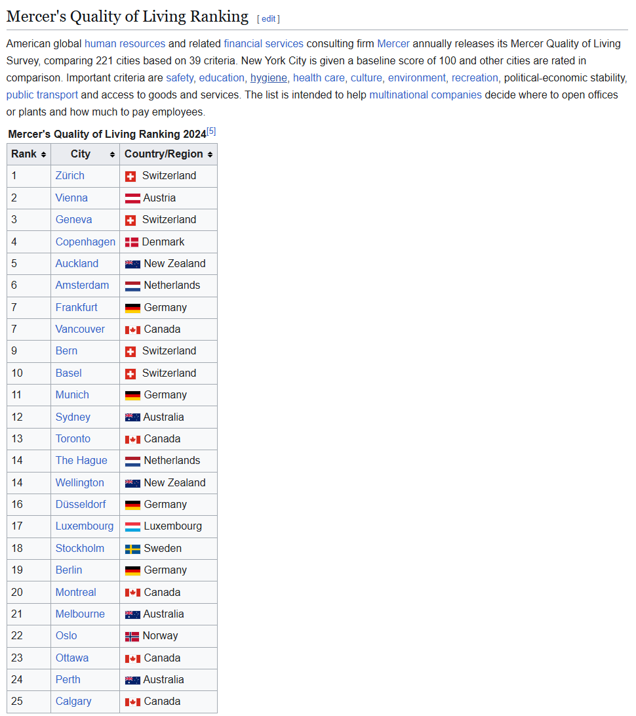Open the recreation link

tap(475, 78)
